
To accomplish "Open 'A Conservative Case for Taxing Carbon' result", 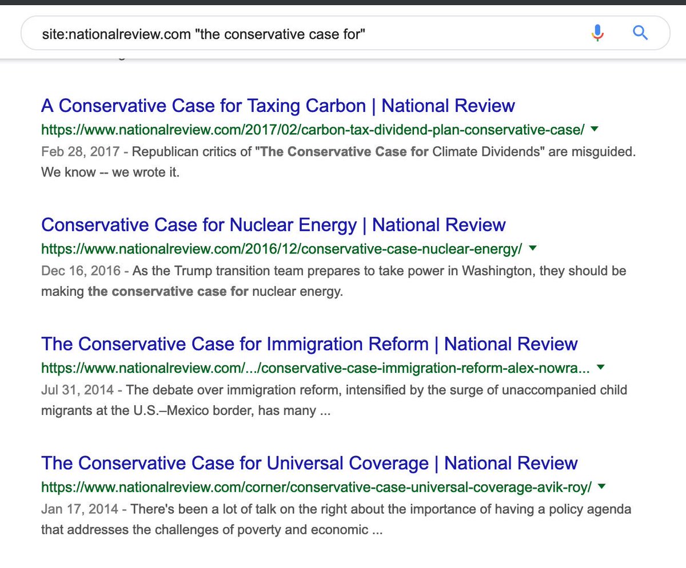I will [x=278, y=106].
